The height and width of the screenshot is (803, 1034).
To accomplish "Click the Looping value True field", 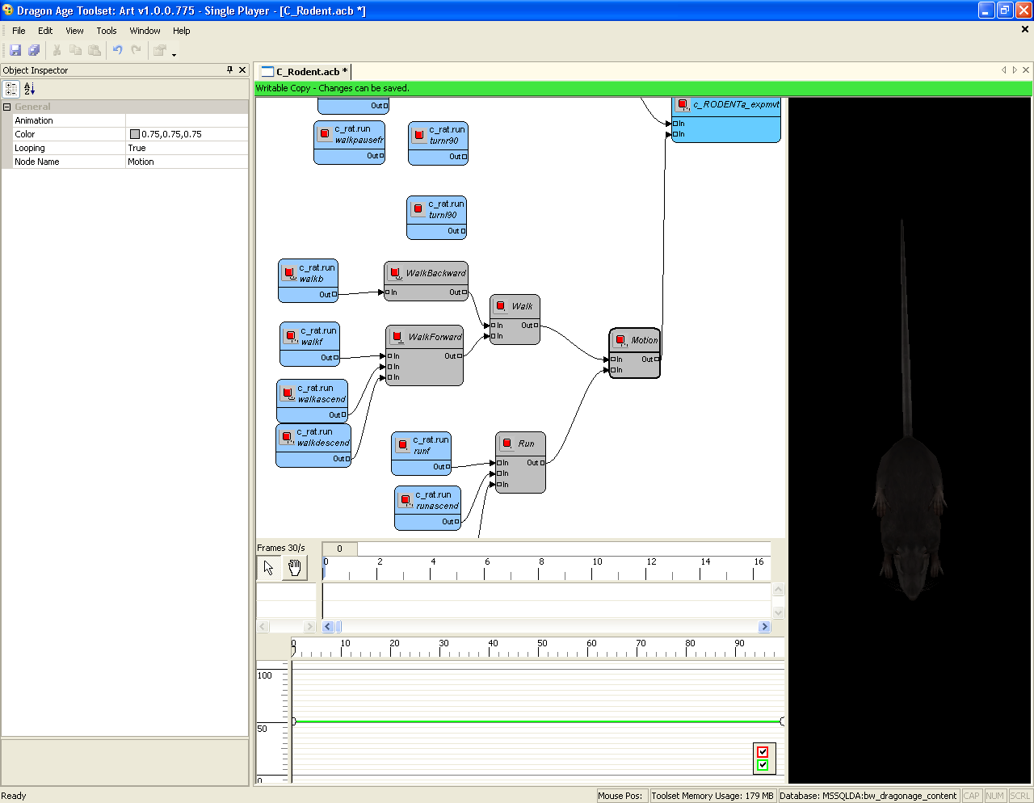I will (x=186, y=148).
